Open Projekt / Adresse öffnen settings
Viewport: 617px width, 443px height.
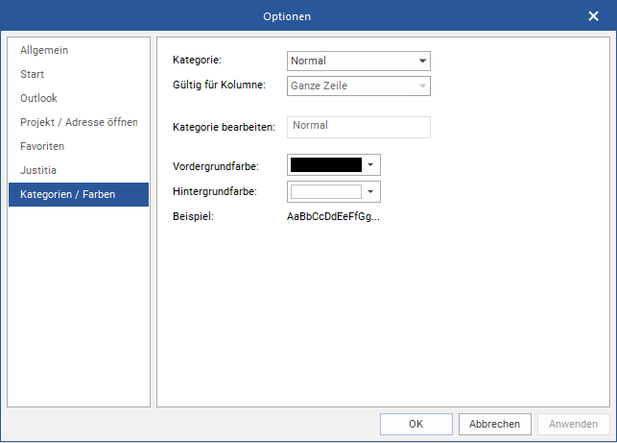click(79, 122)
